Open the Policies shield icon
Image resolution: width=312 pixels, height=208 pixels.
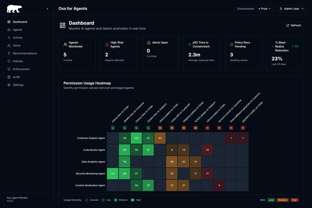(x=9, y=61)
